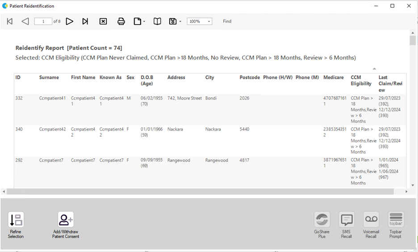Print the reidentify report
Viewport: 418px width, 252px height.
click(x=121, y=21)
